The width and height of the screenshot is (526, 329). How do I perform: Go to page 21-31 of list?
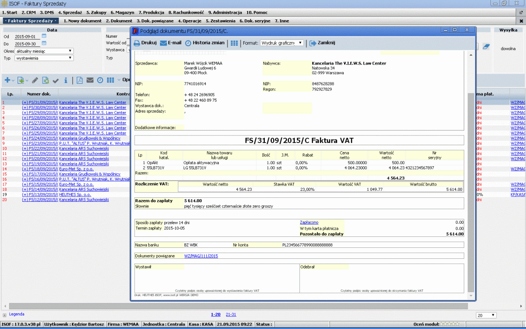231,315
